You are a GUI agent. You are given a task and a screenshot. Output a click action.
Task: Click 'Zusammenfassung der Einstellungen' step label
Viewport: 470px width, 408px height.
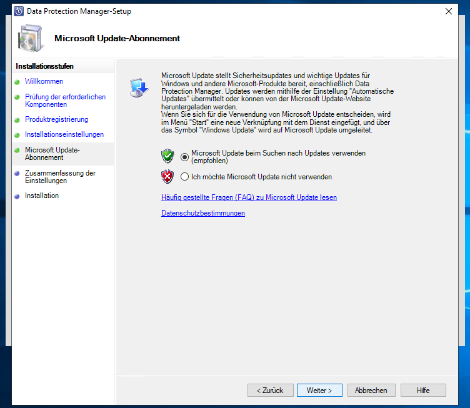[60, 177]
